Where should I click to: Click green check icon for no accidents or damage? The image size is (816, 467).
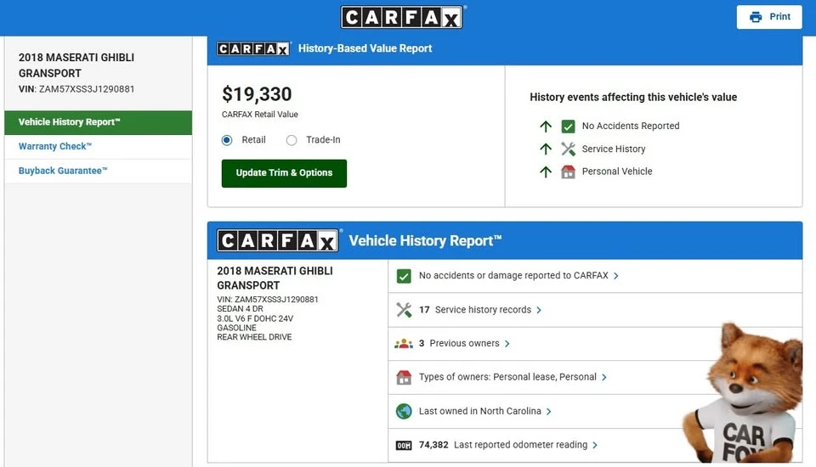pyautogui.click(x=404, y=276)
